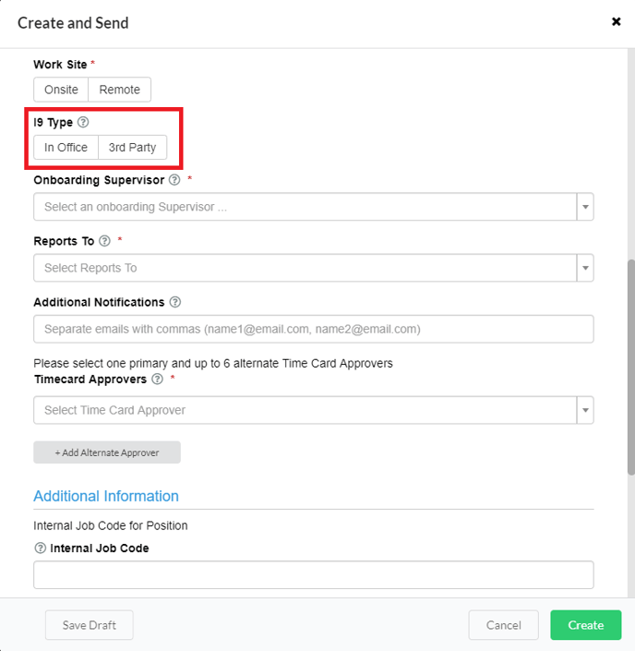Image resolution: width=635 pixels, height=651 pixels.
Task: Click the dialog's vertical scrollbar thumb
Action: coord(630,369)
